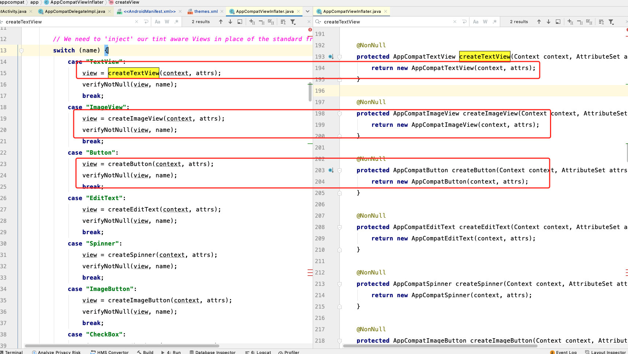Clear the left search field text
Image resolution: width=628 pixels, height=354 pixels.
[x=137, y=22]
